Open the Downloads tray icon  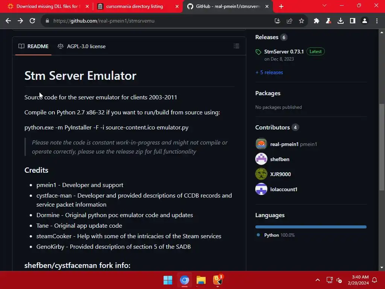pos(341,21)
